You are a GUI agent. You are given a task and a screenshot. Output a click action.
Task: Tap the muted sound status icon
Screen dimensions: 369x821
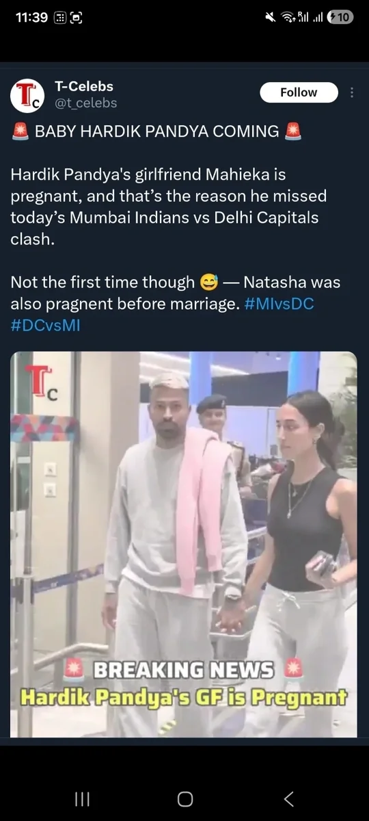[x=271, y=18]
